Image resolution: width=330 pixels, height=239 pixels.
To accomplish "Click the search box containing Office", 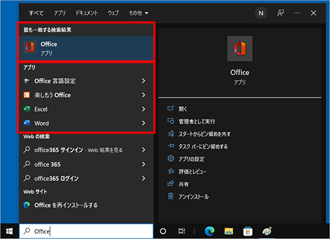I will click(86, 231).
